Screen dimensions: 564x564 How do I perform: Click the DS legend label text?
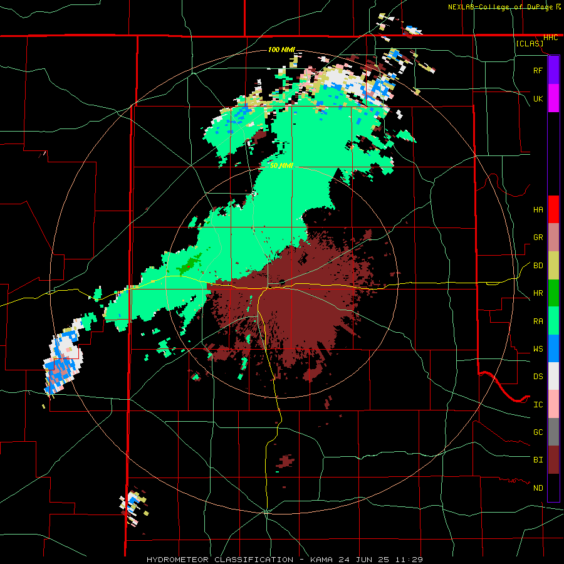(x=538, y=377)
